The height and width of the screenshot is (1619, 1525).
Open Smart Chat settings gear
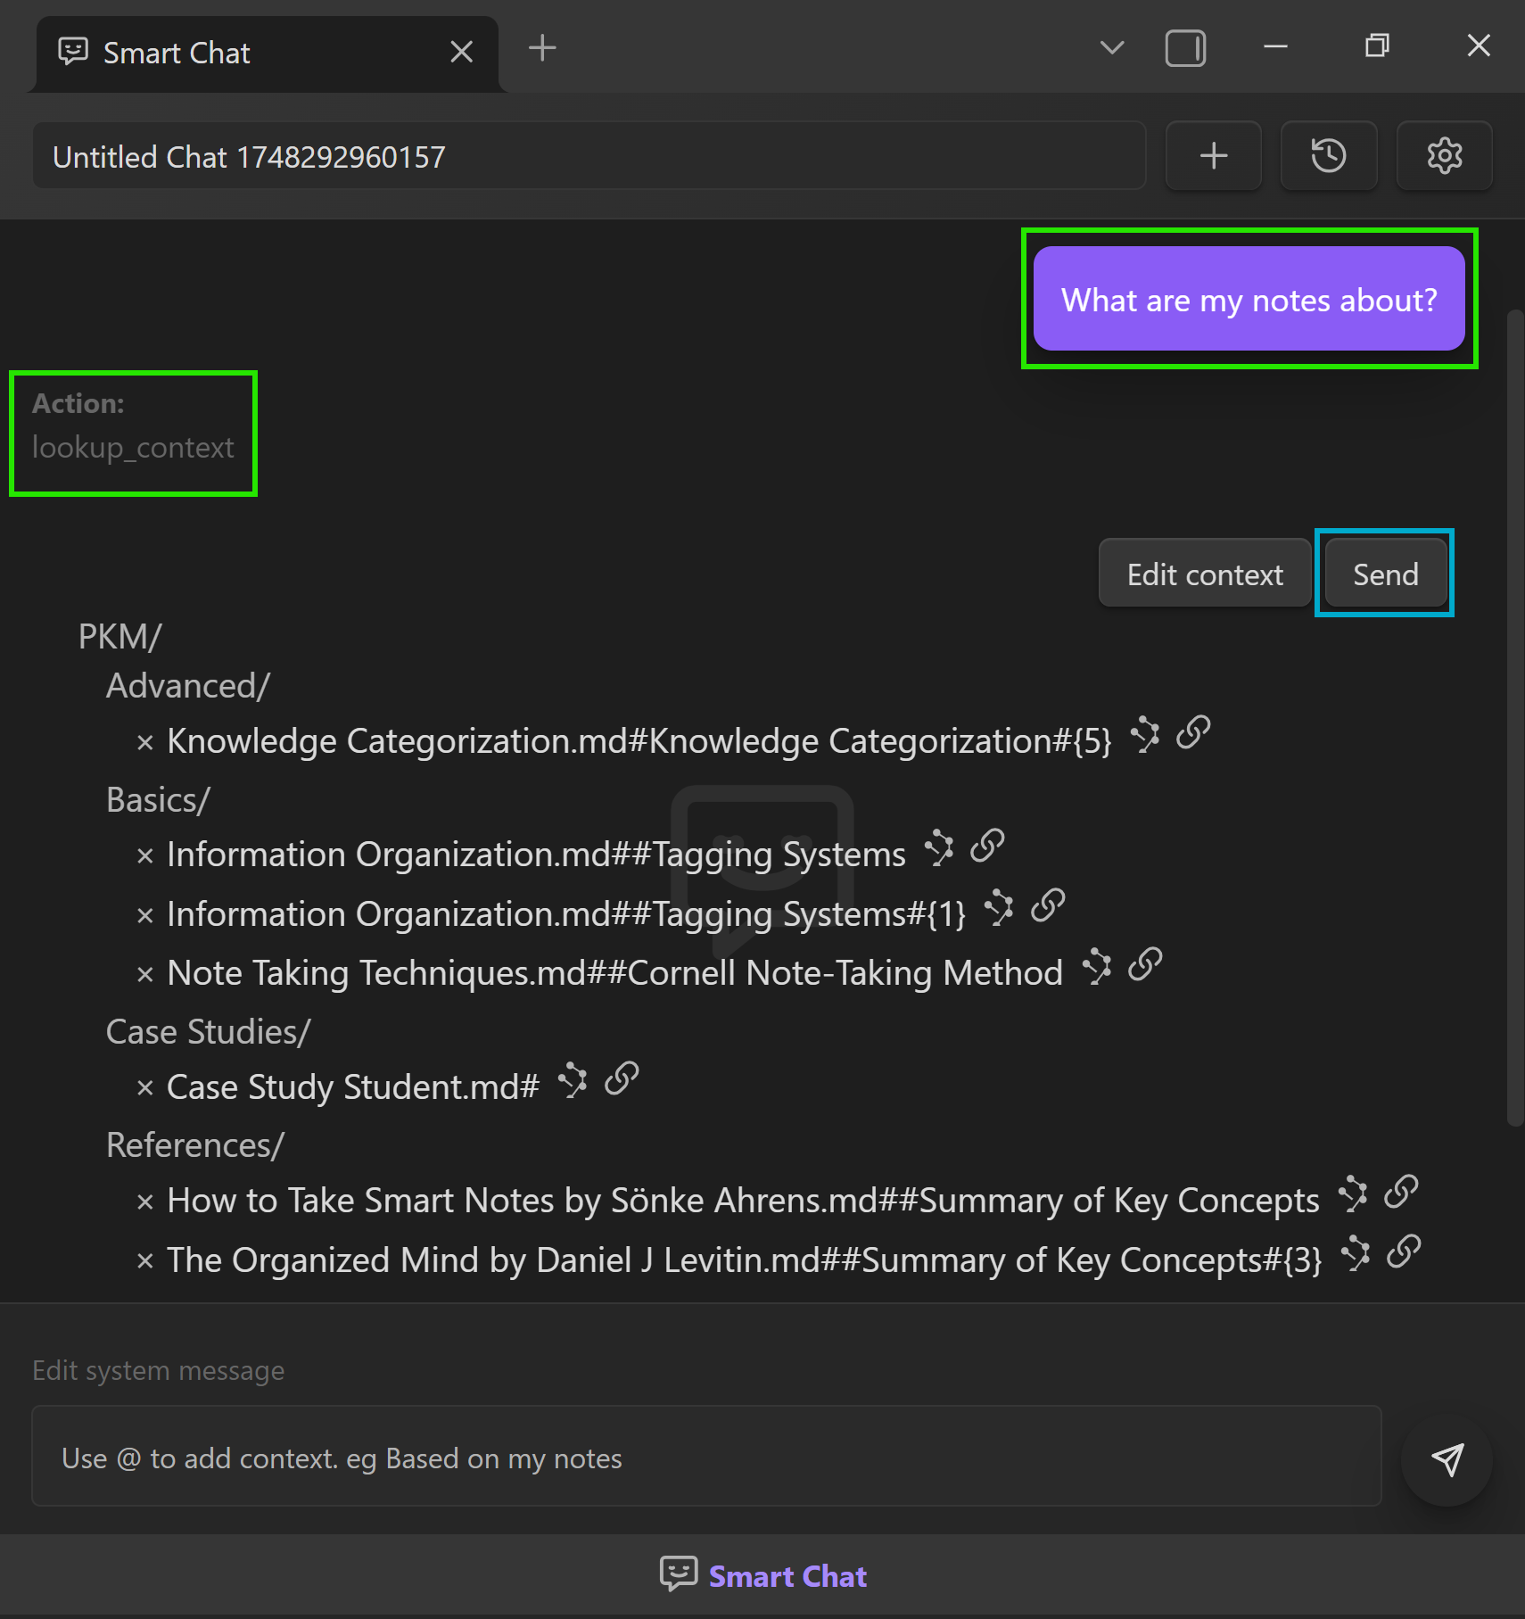[x=1444, y=156]
